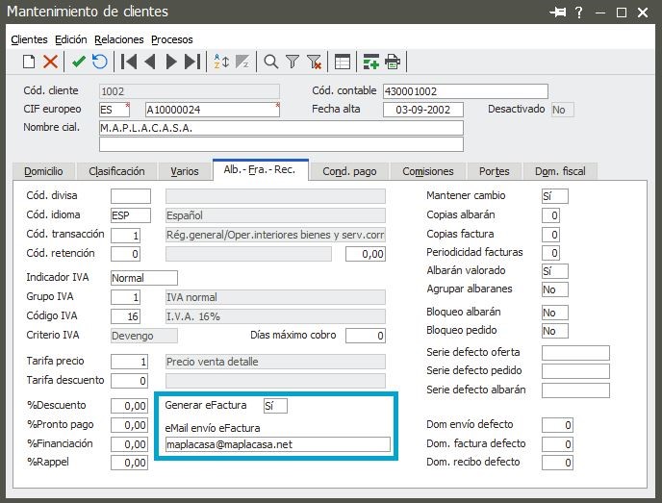Sort records ascending A to Z
The width and height of the screenshot is (662, 503).
pos(220,63)
